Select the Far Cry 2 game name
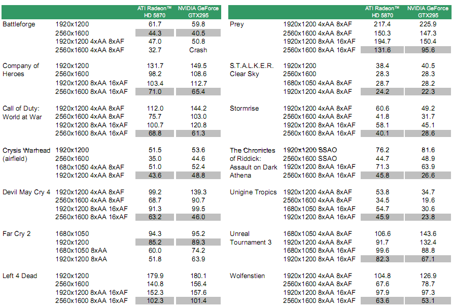 pyautogui.click(x=17, y=234)
